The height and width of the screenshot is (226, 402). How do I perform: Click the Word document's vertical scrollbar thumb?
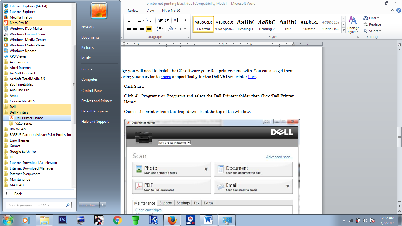(399, 137)
